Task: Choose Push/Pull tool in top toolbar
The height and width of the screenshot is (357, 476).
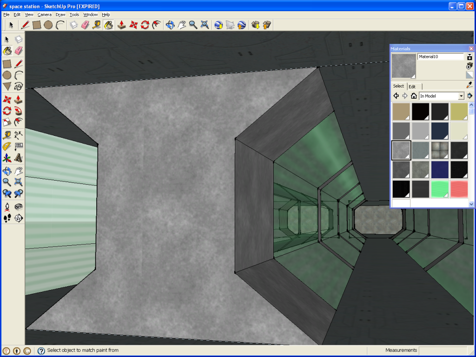Action: point(122,25)
